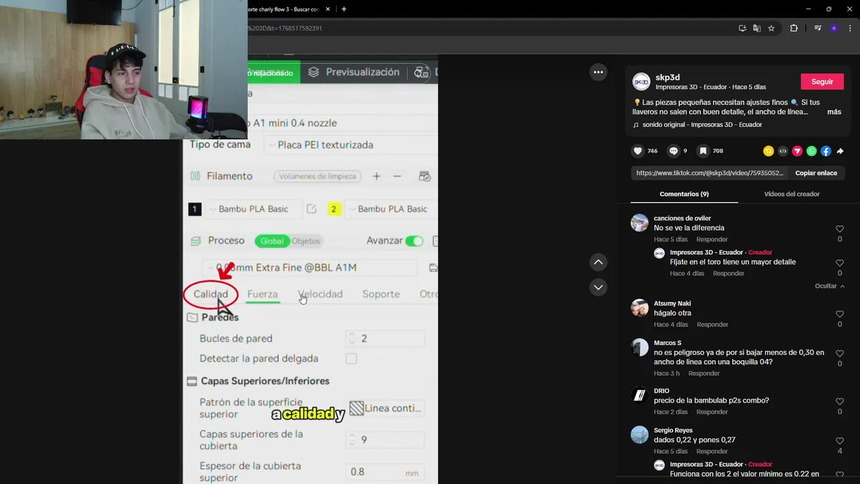Viewport: 860px width, 484px height.
Task: Select Objetos in the Proceso toggle
Action: [306, 241]
